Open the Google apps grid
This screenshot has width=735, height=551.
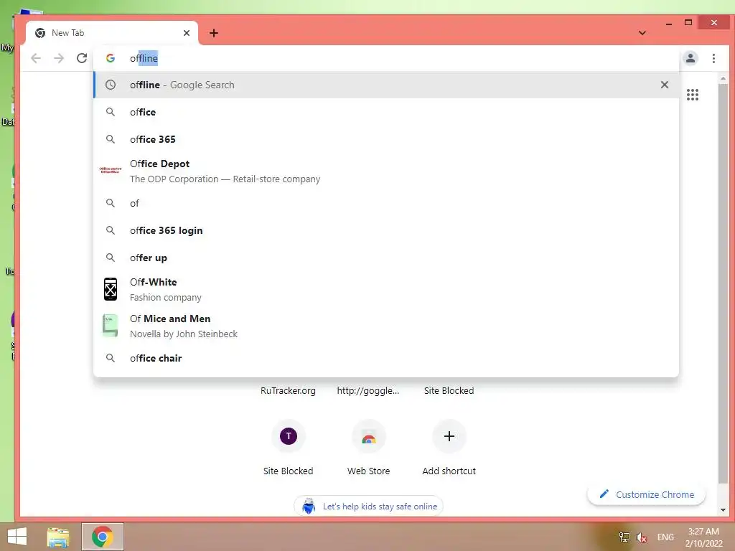point(693,95)
